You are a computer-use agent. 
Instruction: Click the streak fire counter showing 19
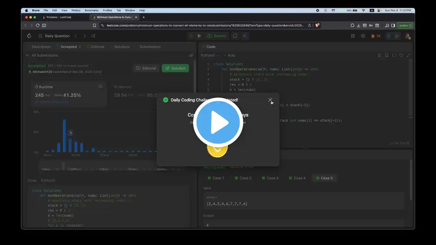376,36
